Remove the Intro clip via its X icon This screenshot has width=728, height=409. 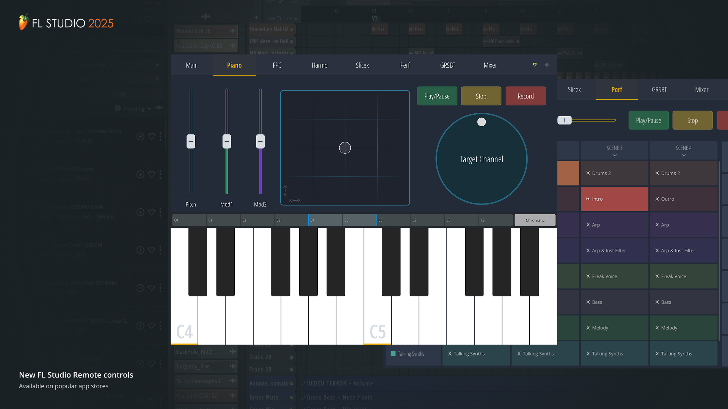pos(587,198)
